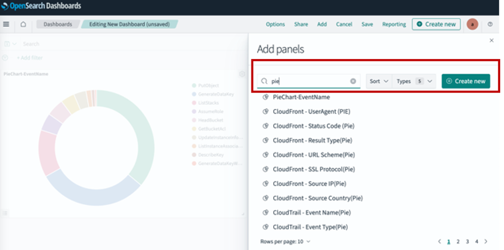
Task: Add CloudTrail - Event Name(Pie) panel
Action: tap(312, 213)
